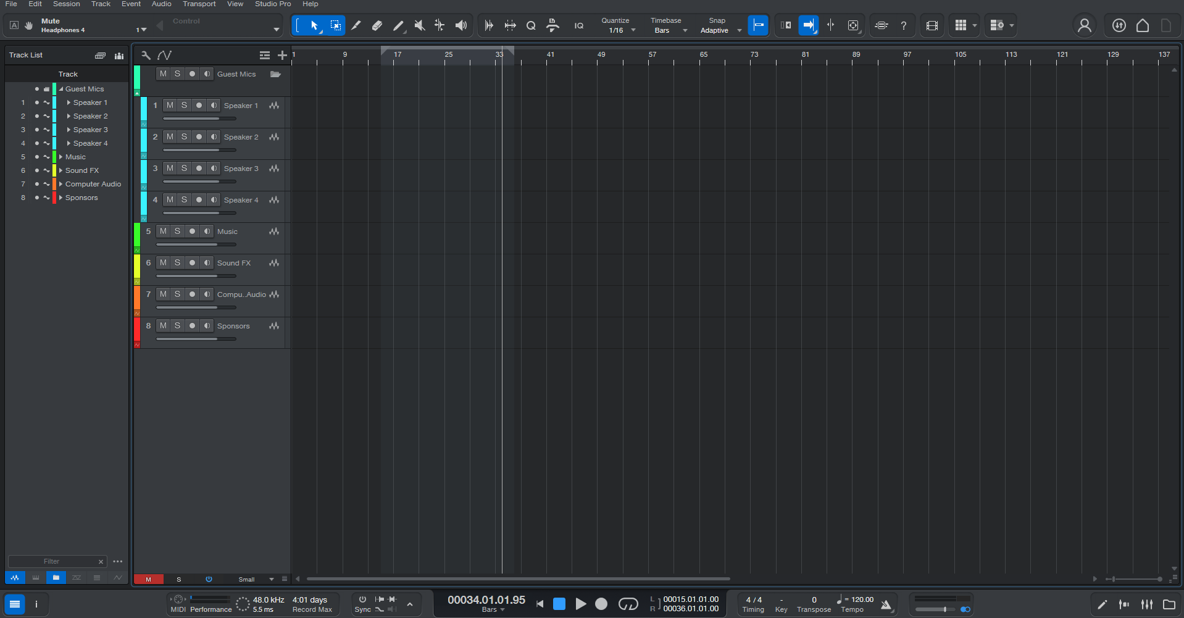1184x618 pixels.
Task: Select the Paint tool
Action: click(x=399, y=25)
